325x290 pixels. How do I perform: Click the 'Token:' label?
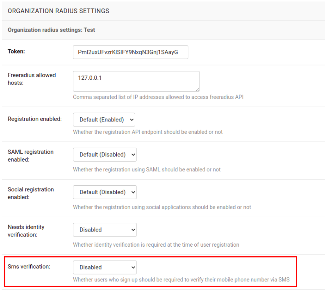[x=16, y=51]
